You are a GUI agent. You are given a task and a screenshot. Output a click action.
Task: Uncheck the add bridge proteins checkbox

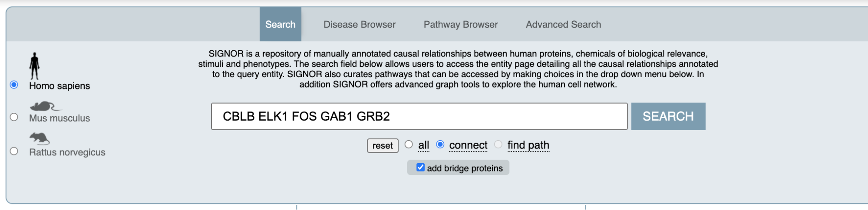tap(420, 167)
